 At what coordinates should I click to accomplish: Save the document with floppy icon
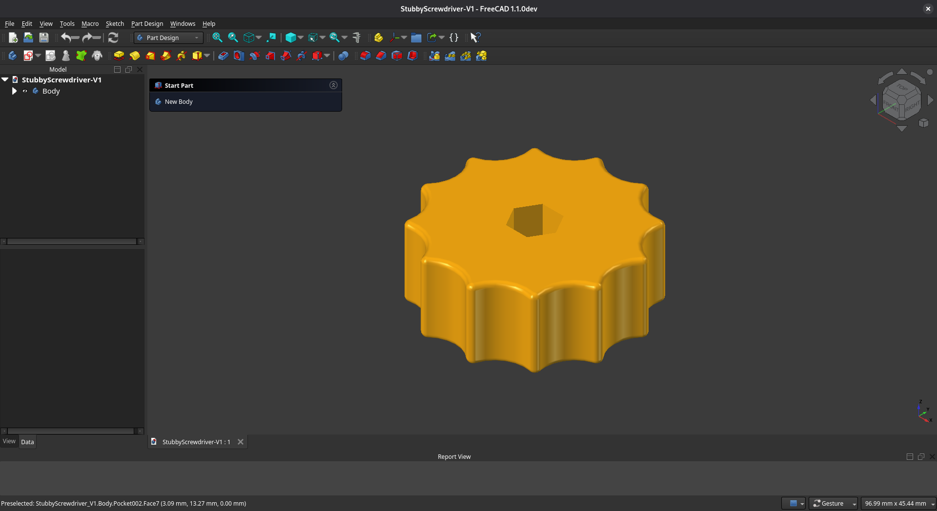point(44,38)
